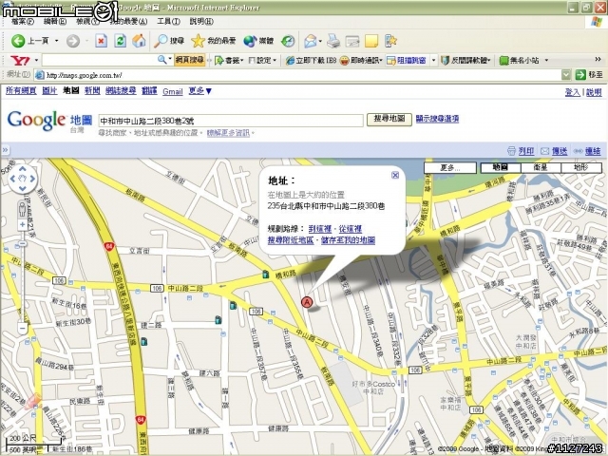Stop page loading with red X icon

point(102,41)
